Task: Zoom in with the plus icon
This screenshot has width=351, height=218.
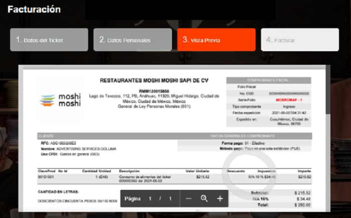Action: point(220,198)
